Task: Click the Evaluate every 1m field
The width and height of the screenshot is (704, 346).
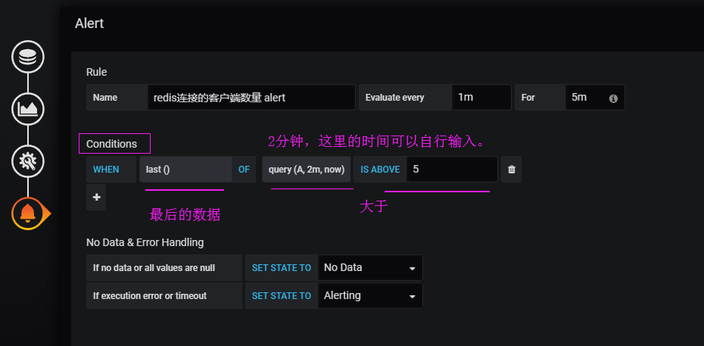Action: 481,98
